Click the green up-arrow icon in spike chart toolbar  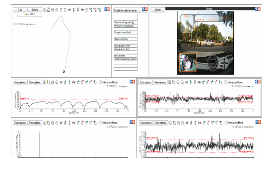[65, 123]
